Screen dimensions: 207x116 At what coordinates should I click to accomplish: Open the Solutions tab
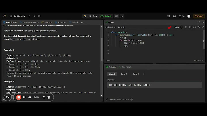pos(61,22)
